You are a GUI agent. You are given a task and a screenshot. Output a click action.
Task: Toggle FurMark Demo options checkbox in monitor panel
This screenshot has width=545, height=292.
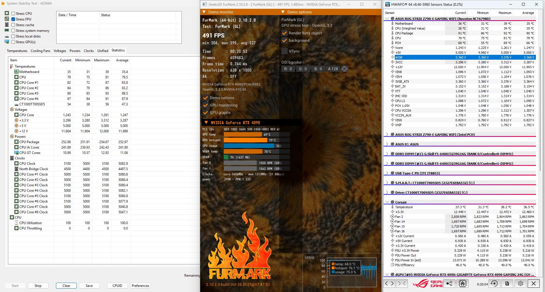click(x=206, y=98)
